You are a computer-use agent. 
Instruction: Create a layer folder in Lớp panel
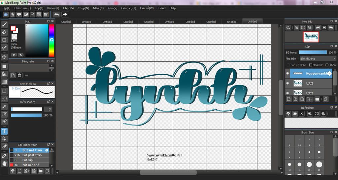(x=317, y=99)
